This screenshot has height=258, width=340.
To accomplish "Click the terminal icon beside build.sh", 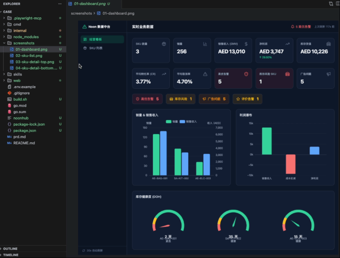I will [9, 99].
